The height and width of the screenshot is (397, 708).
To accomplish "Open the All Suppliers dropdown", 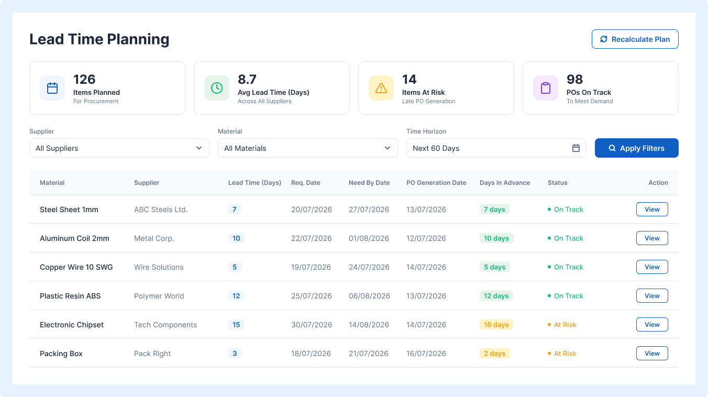I will [119, 148].
